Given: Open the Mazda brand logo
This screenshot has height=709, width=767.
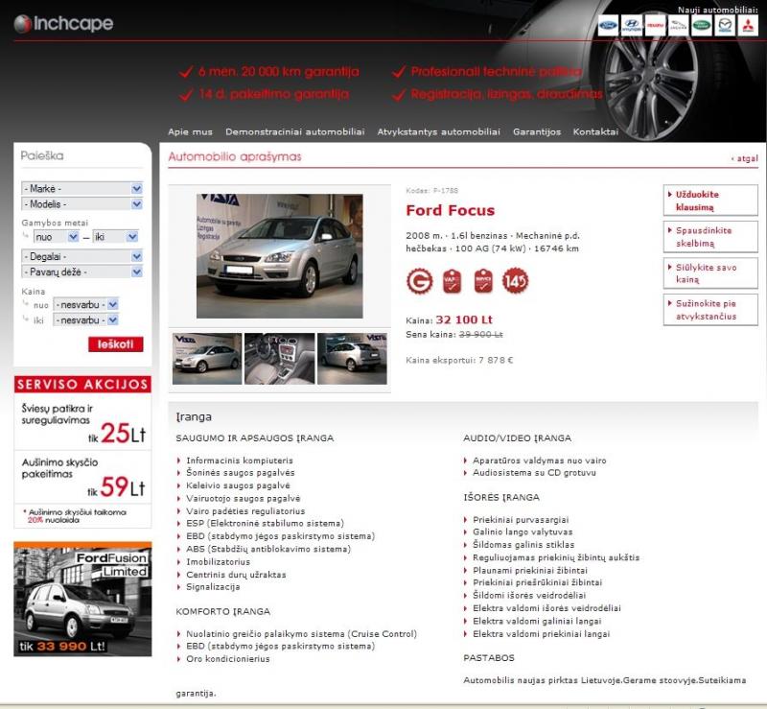Looking at the screenshot, I should pos(725,25).
